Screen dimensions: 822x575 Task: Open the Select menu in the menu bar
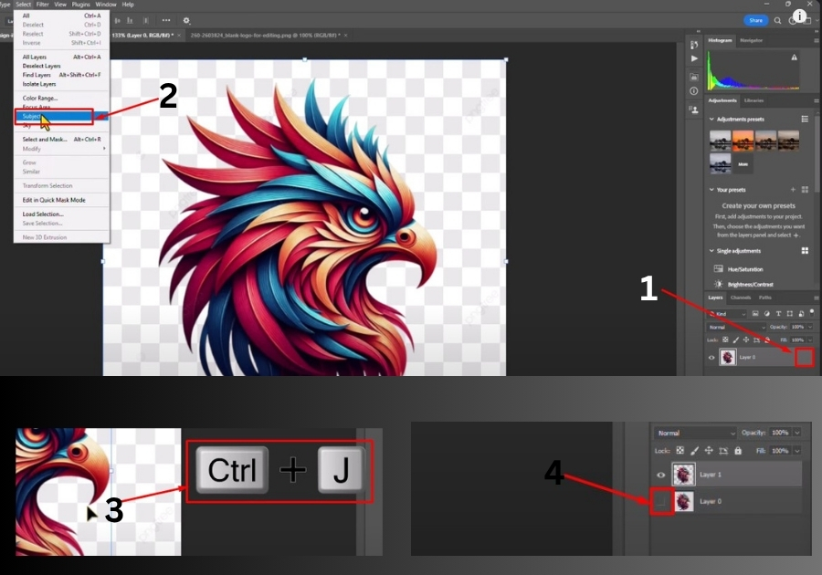(23, 5)
